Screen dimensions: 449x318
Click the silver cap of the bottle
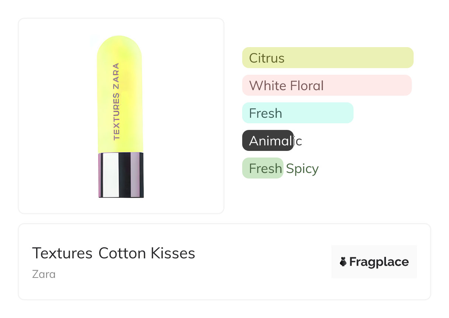(121, 175)
